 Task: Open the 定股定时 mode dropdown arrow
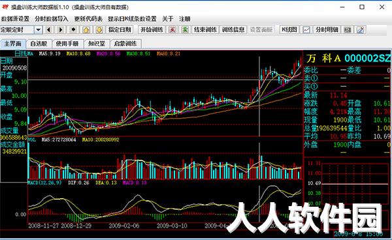[38, 30]
